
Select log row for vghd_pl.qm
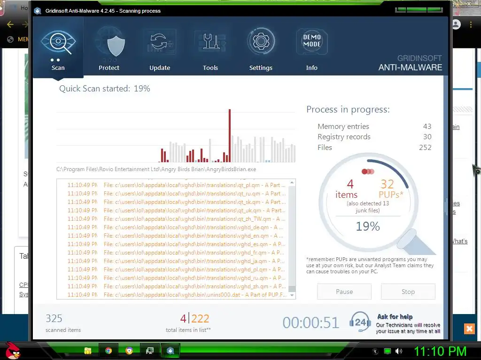177,270
